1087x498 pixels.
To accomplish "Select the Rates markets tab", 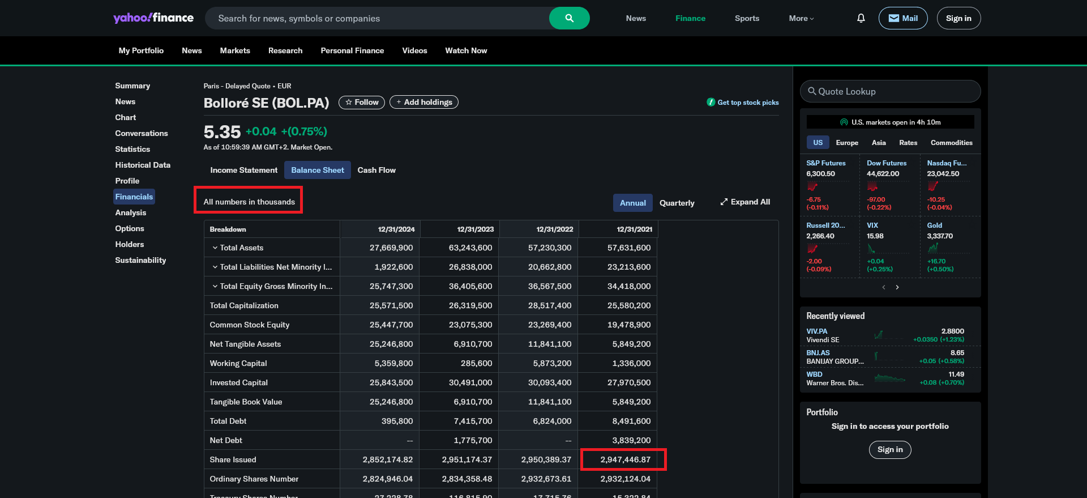I will [x=908, y=143].
